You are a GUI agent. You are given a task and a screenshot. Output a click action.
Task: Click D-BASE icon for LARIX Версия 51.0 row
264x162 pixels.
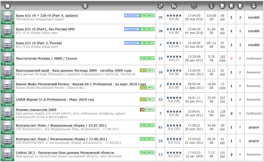tap(7, 99)
